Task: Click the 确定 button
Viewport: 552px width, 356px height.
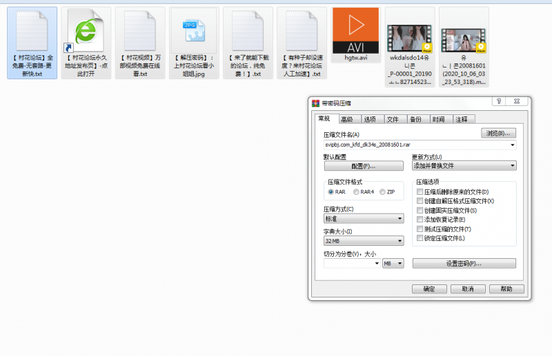Action: pyautogui.click(x=429, y=289)
